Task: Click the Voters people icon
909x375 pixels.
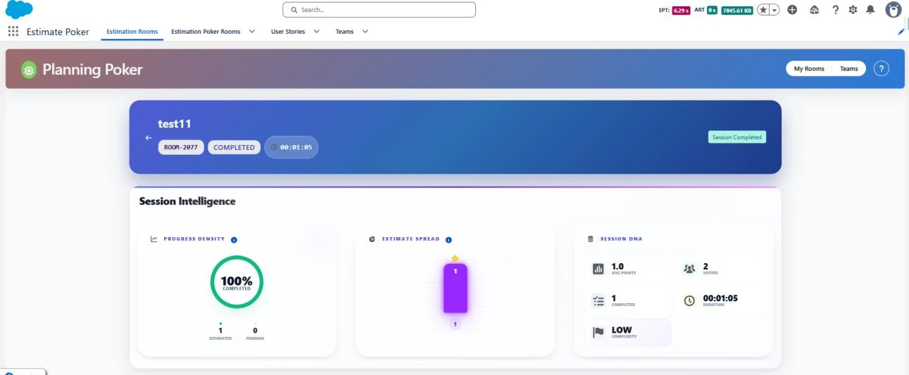Action: click(689, 269)
